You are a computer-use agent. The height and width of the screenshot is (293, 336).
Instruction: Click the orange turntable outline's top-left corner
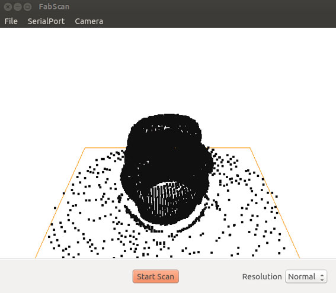(x=85, y=147)
